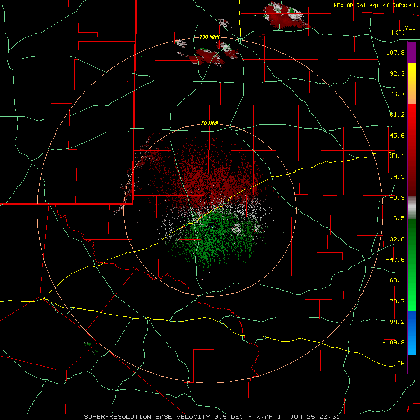The height and width of the screenshot is (420, 420).
Task: Pick the blue segment of the color bar
Action: click(x=412, y=333)
